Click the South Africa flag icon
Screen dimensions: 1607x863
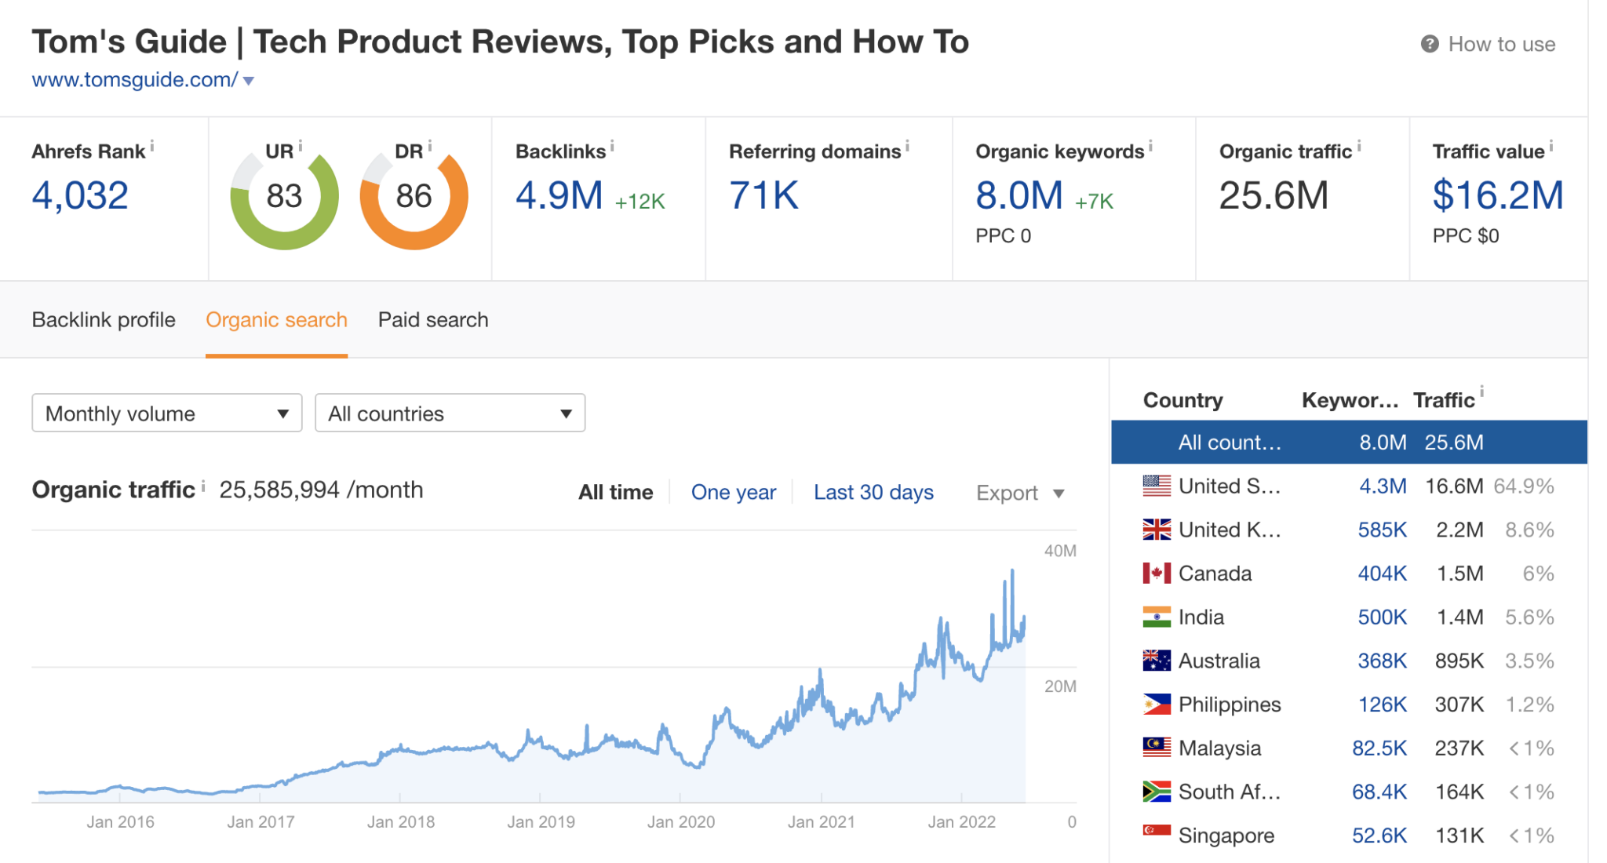click(x=1157, y=792)
